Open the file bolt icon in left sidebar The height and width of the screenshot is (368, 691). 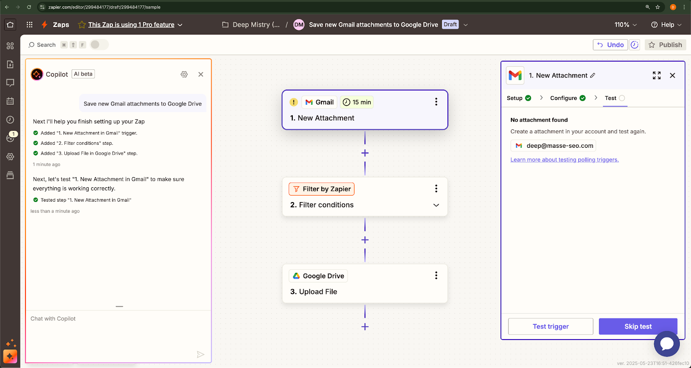pyautogui.click(x=10, y=64)
